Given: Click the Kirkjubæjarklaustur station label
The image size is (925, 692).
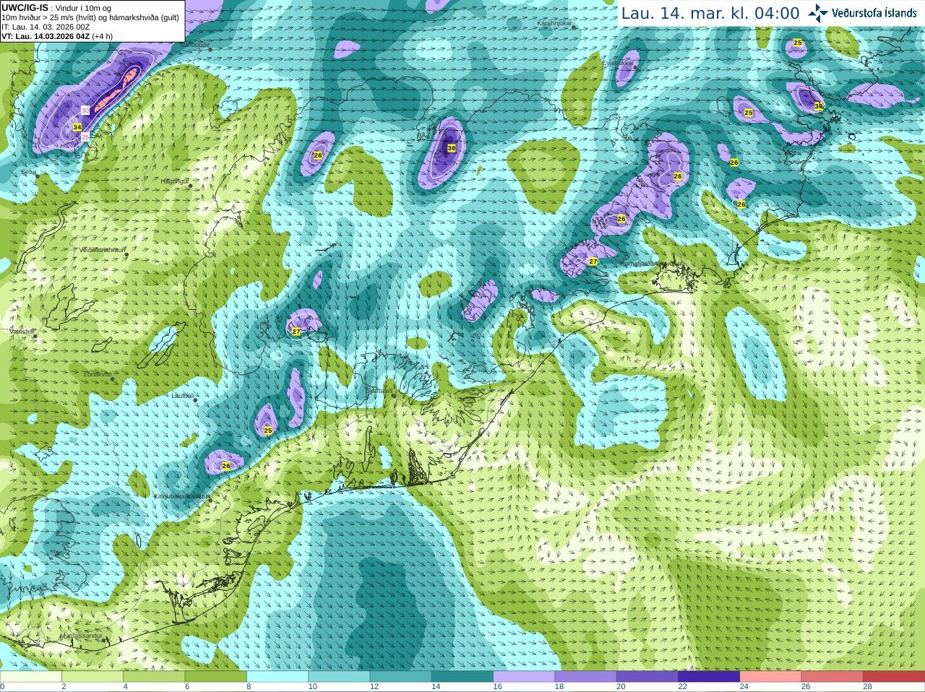Looking at the screenshot, I should tap(181, 496).
